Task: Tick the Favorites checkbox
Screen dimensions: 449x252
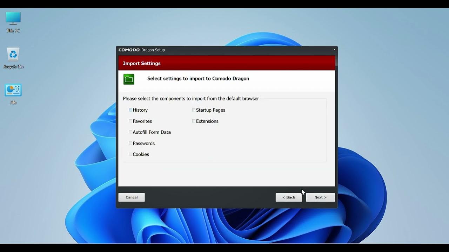Action: coord(130,121)
